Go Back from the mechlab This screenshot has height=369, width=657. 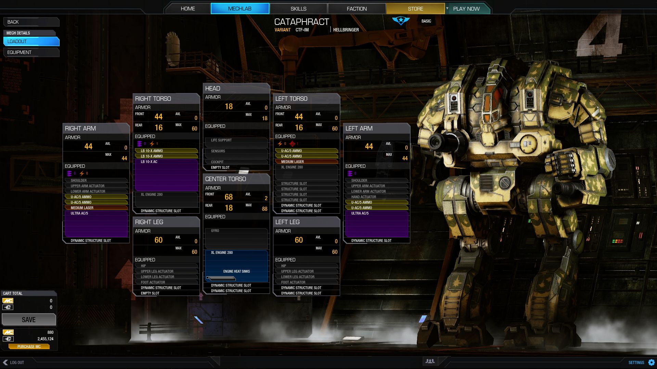pyautogui.click(x=31, y=22)
